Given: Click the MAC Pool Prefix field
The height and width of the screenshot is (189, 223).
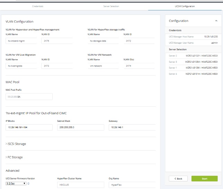Looking at the screenshot, I should tap(29, 97).
